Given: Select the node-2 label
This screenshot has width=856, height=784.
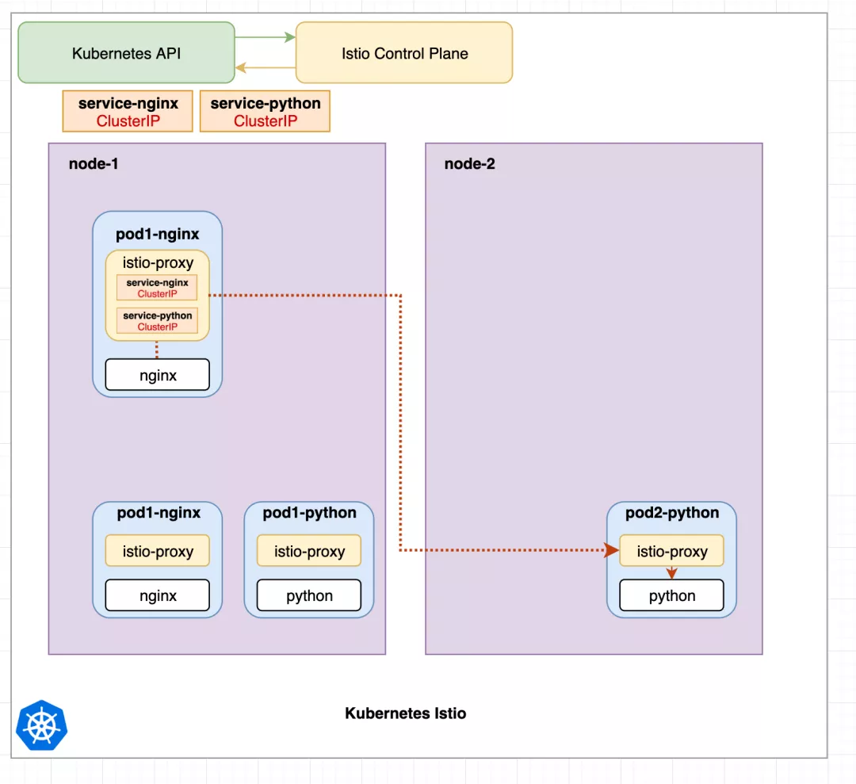Looking at the screenshot, I should pyautogui.click(x=469, y=164).
